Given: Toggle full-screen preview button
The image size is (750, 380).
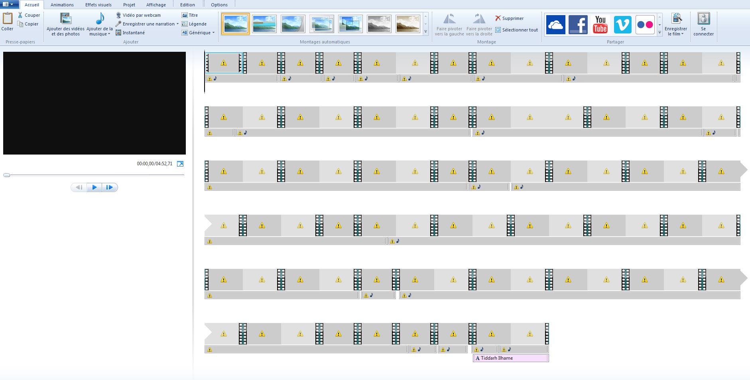Looking at the screenshot, I should (180, 164).
